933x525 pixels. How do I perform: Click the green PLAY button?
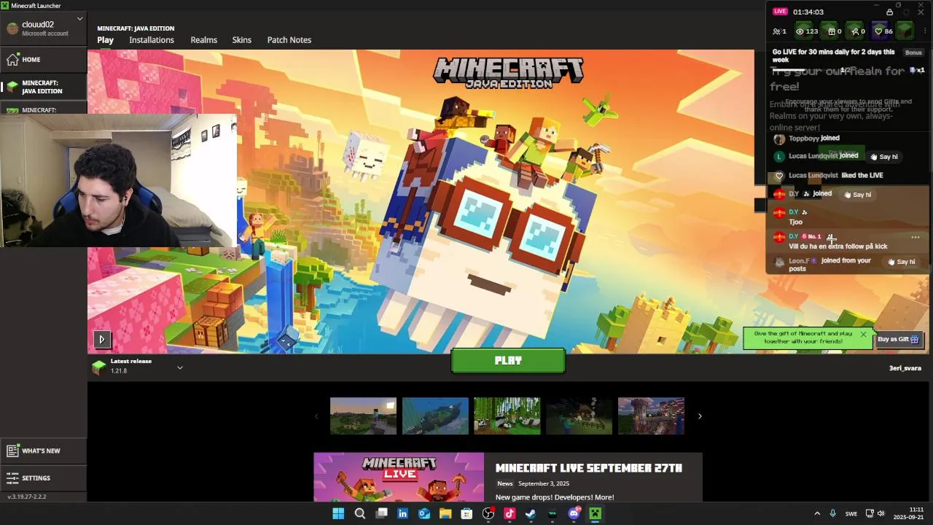508,360
